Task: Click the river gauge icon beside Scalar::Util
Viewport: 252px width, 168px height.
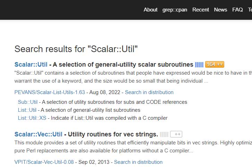Action: [x=199, y=65]
